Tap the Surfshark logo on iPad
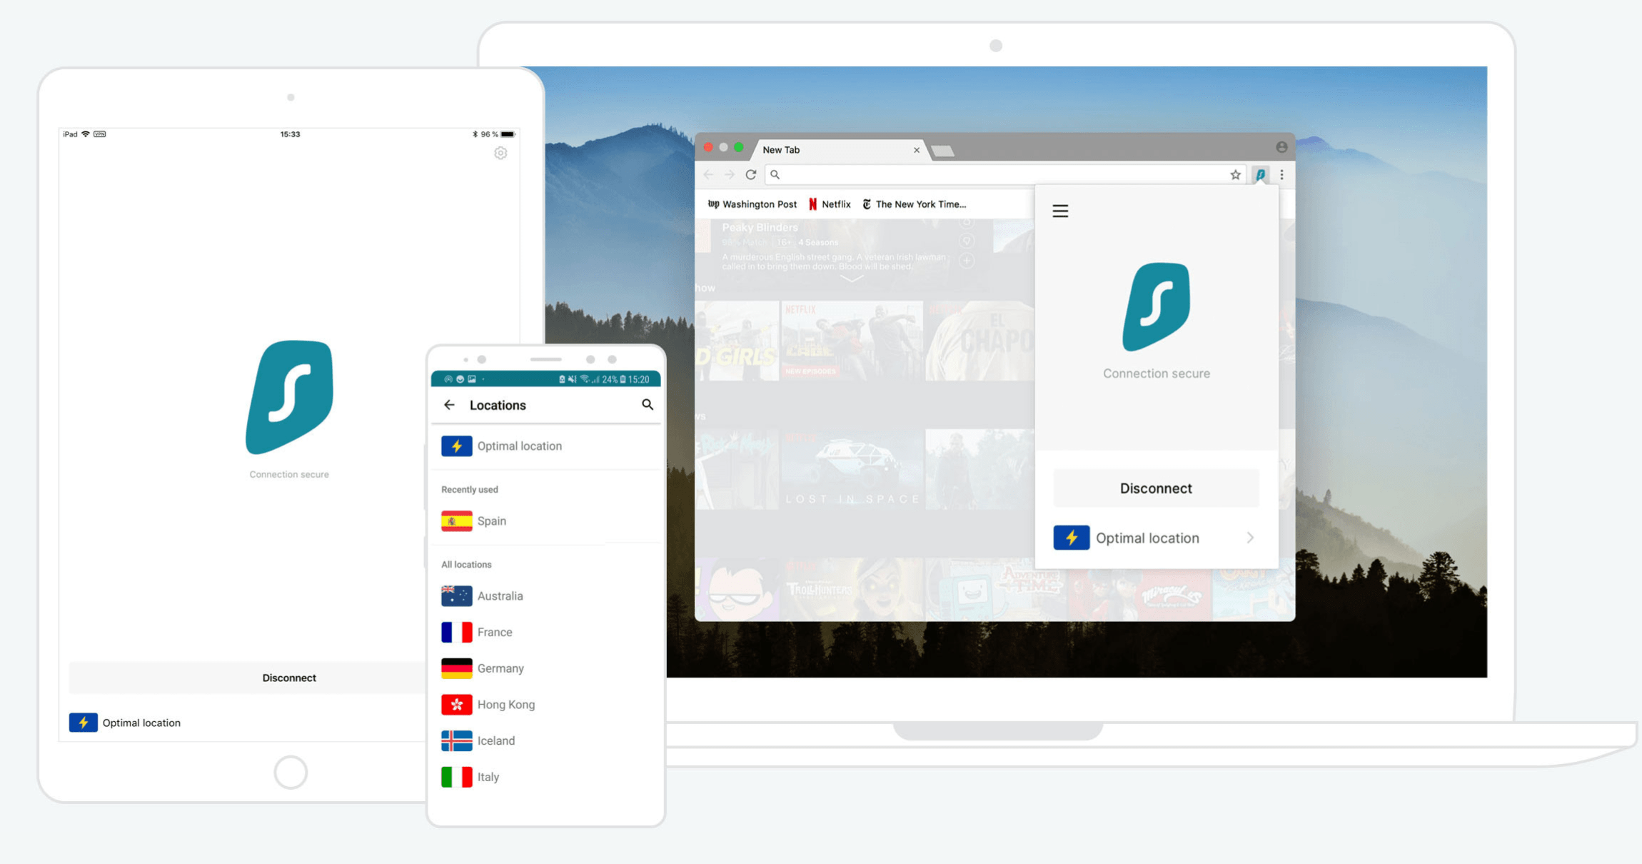1642x864 pixels. point(289,397)
